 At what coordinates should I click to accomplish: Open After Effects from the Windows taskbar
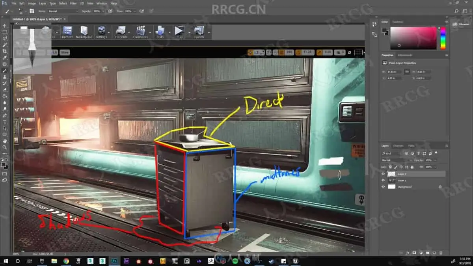pos(126,261)
